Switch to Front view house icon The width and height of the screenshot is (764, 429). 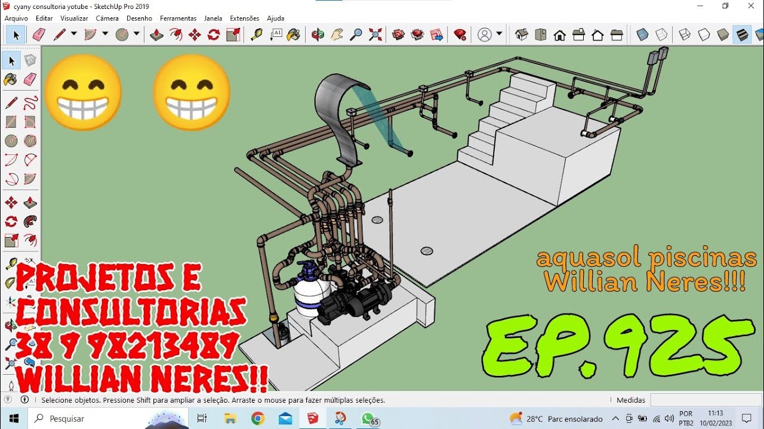[560, 35]
